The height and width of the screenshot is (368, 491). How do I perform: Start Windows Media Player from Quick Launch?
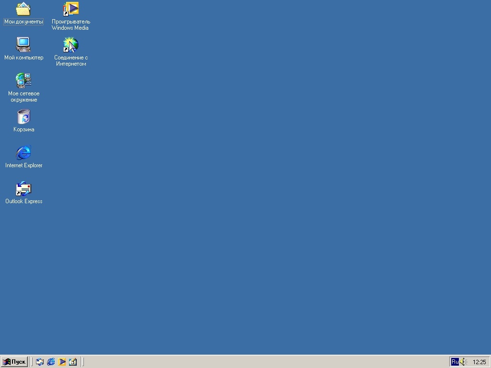pos(62,362)
